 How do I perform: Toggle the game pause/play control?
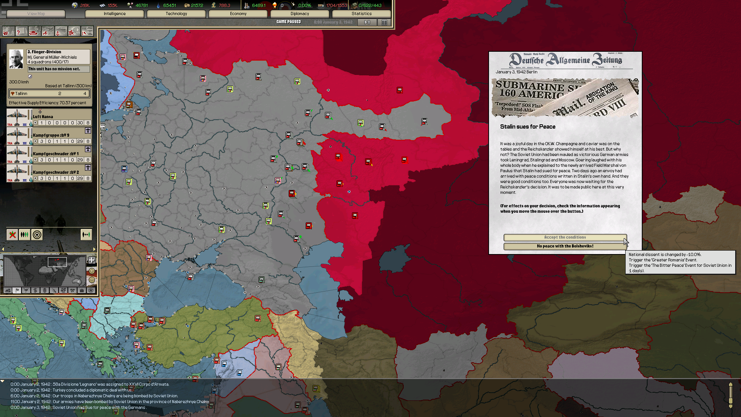click(x=367, y=22)
